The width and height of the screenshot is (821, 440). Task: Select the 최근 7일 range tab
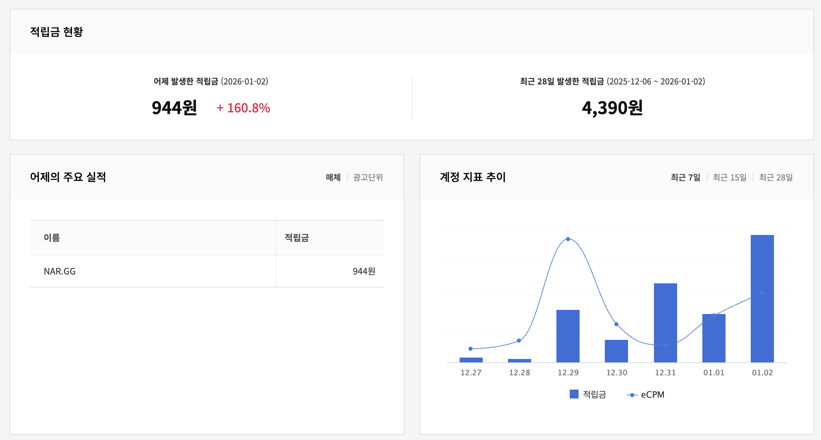click(x=685, y=177)
